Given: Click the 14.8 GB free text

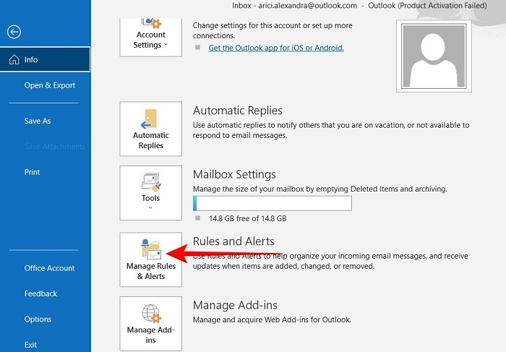Looking at the screenshot, I should click(247, 218).
